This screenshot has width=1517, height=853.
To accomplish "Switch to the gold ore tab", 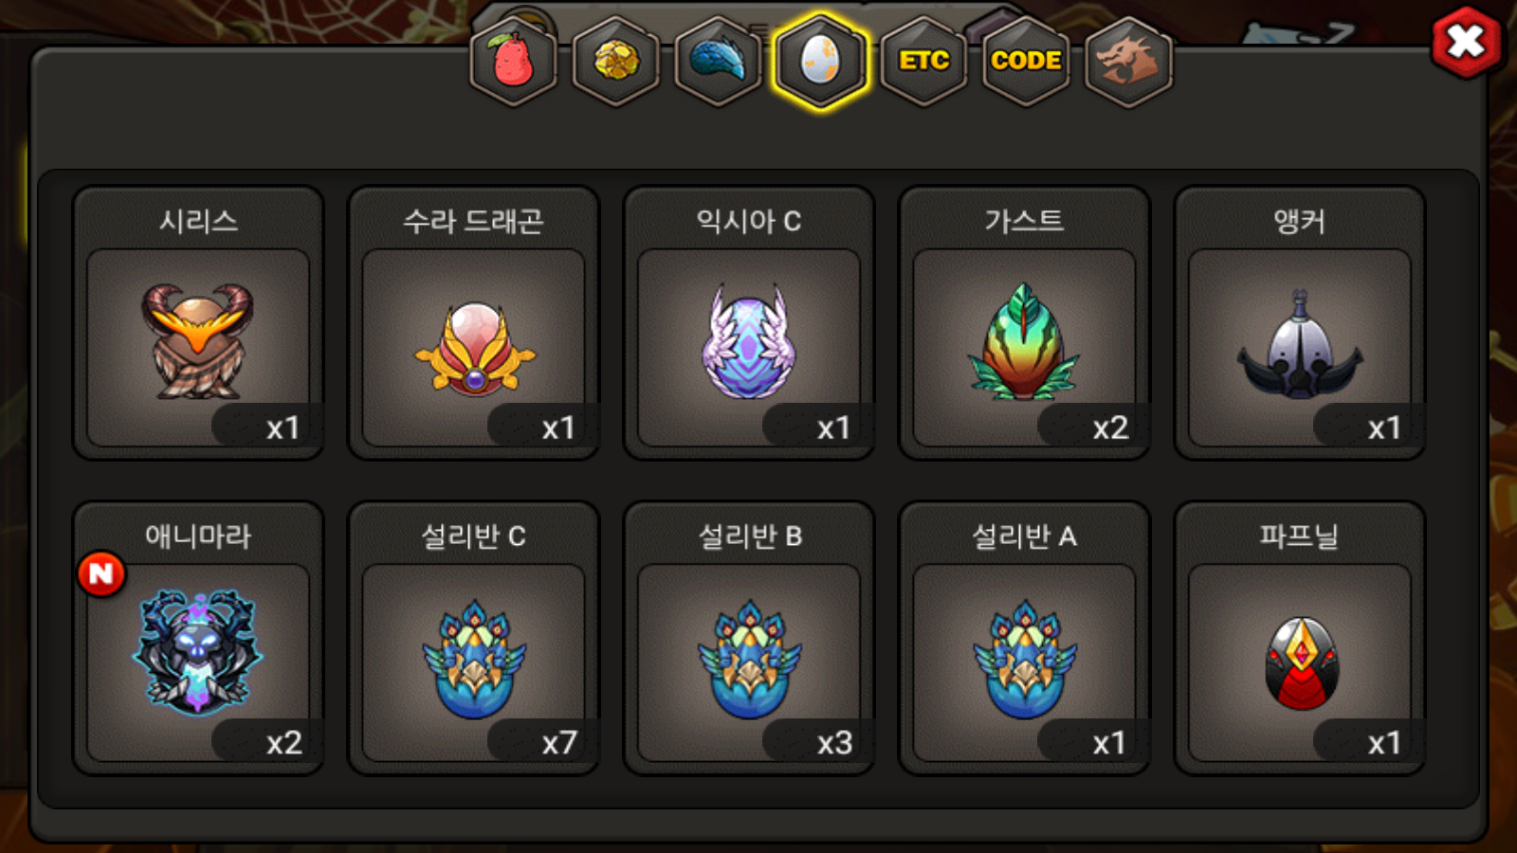I will pyautogui.click(x=616, y=62).
